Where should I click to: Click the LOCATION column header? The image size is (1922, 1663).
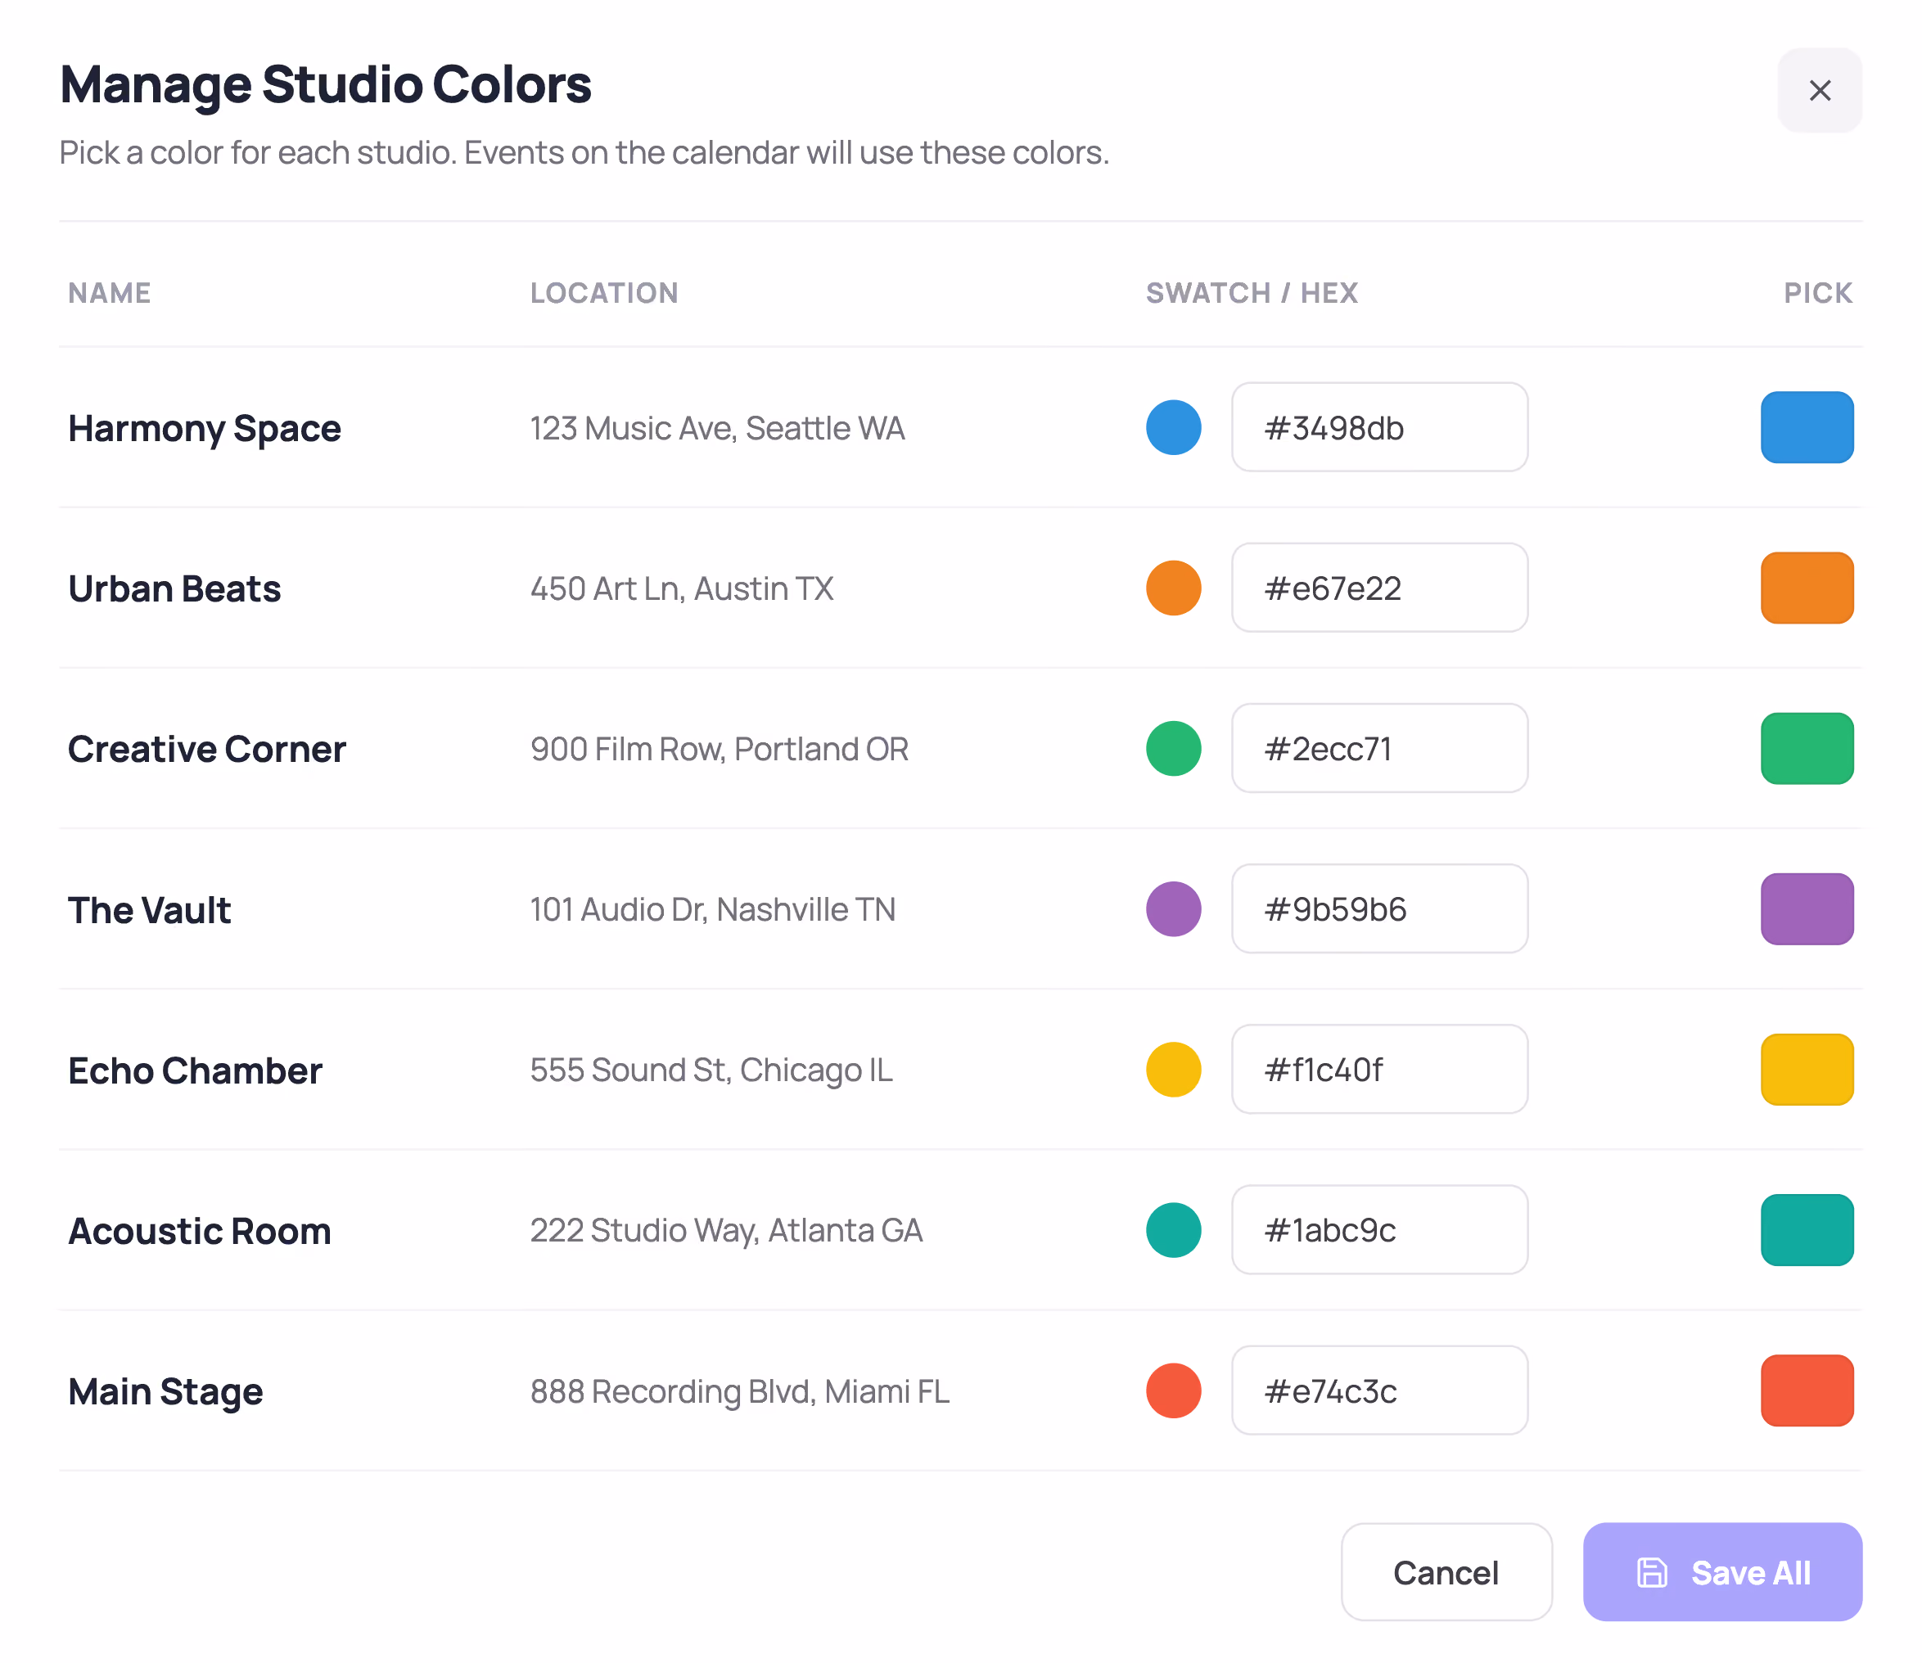click(x=604, y=292)
